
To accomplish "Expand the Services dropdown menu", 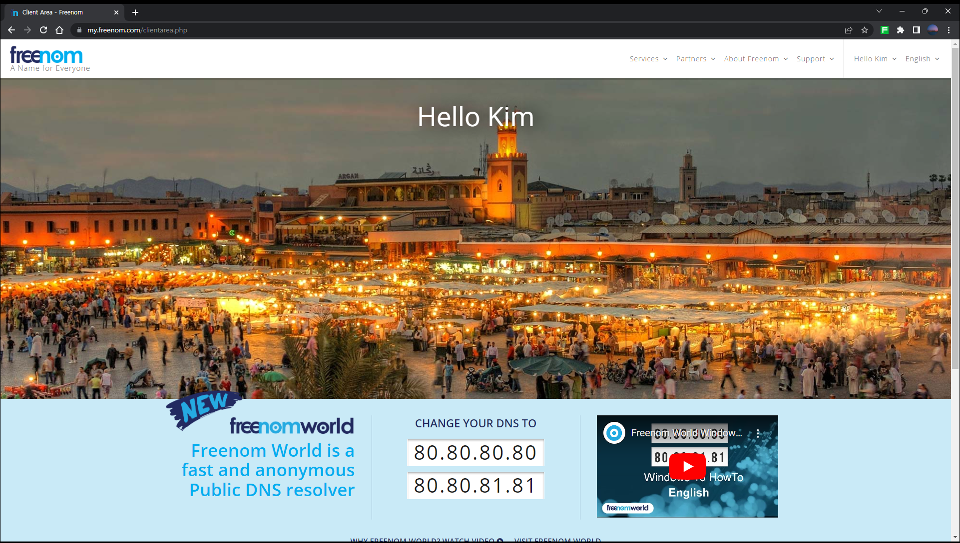I will tap(648, 59).
